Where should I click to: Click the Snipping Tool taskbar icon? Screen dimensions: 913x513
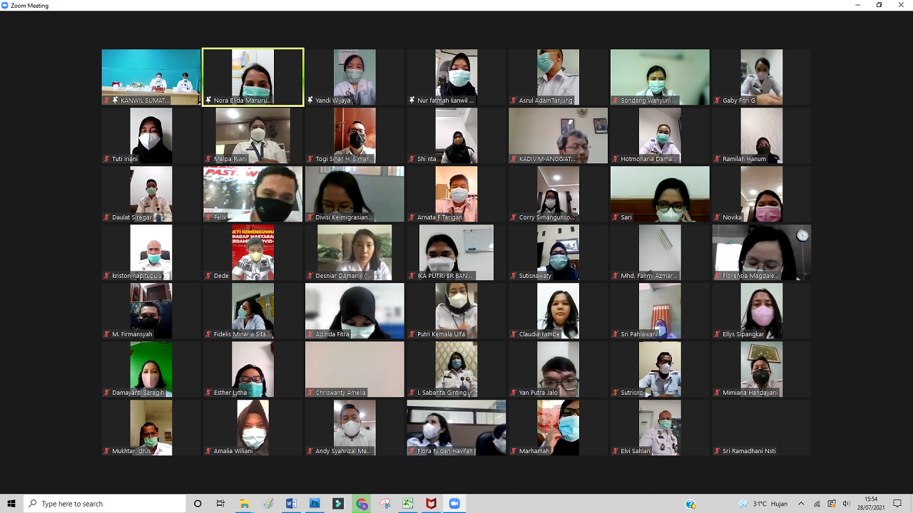pos(385,504)
